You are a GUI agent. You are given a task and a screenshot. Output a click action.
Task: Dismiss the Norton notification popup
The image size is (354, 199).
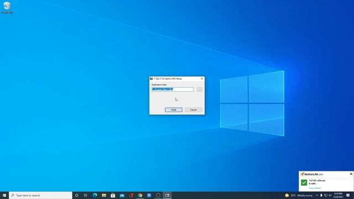(351, 174)
